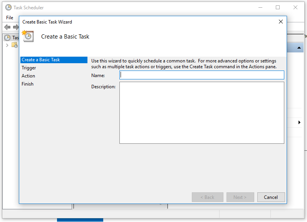Close the Task Scheduler window
Viewport: 307px width, 222px height.
(295, 7)
